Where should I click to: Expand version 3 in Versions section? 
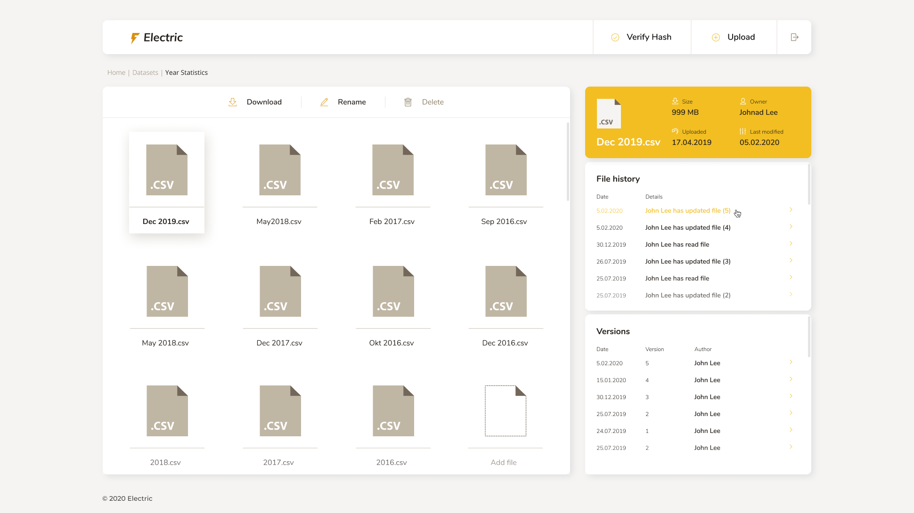pos(791,396)
